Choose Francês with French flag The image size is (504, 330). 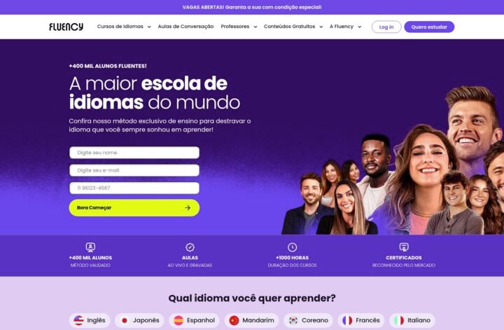pyautogui.click(x=361, y=320)
